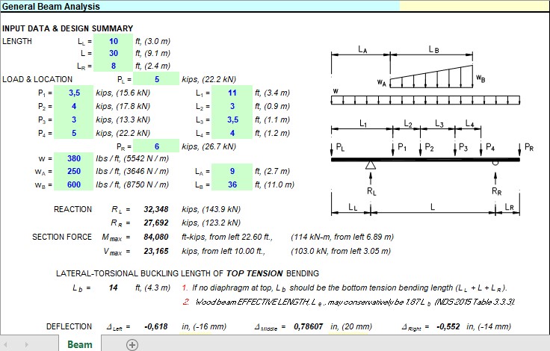Go to previous sheet with left arrow

pos(6,345)
